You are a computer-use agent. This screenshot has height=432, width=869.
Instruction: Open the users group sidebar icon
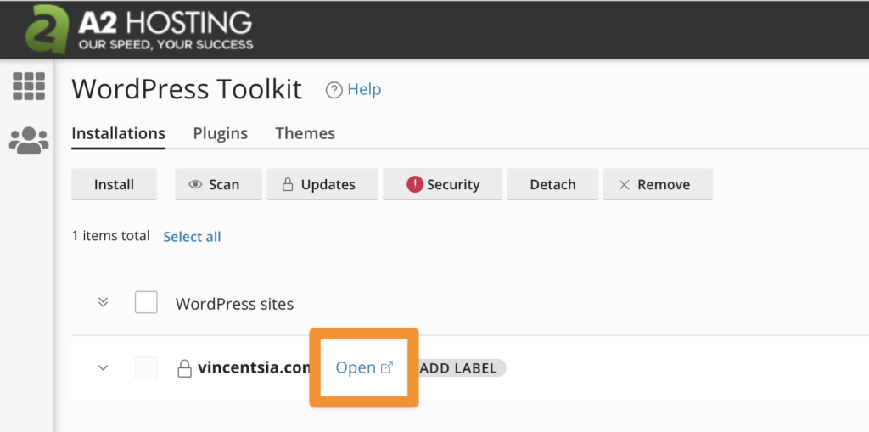click(x=29, y=141)
